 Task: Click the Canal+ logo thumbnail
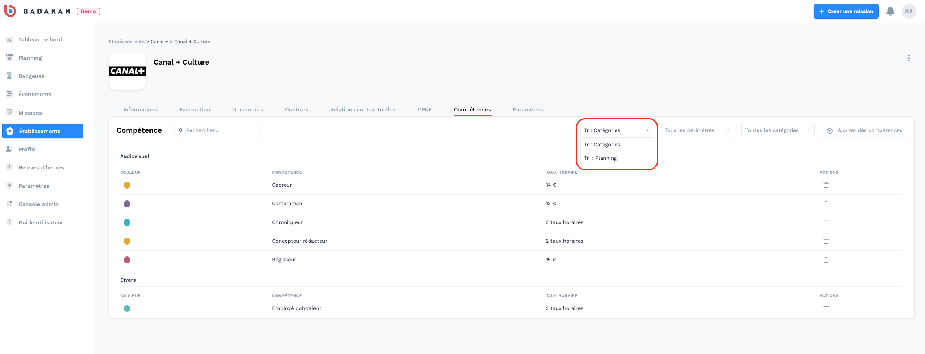[x=127, y=72]
